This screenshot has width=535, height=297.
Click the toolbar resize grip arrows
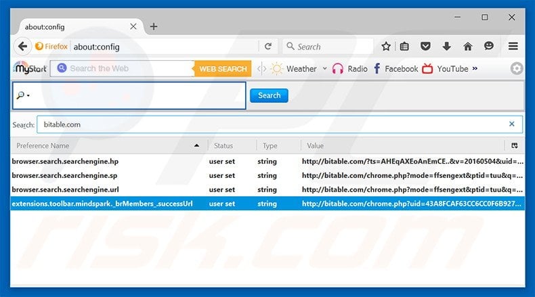tap(261, 69)
